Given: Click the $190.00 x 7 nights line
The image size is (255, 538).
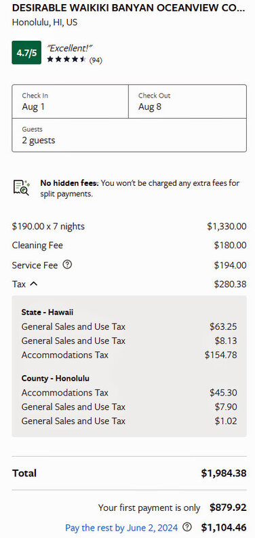Looking at the screenshot, I should click(129, 227).
